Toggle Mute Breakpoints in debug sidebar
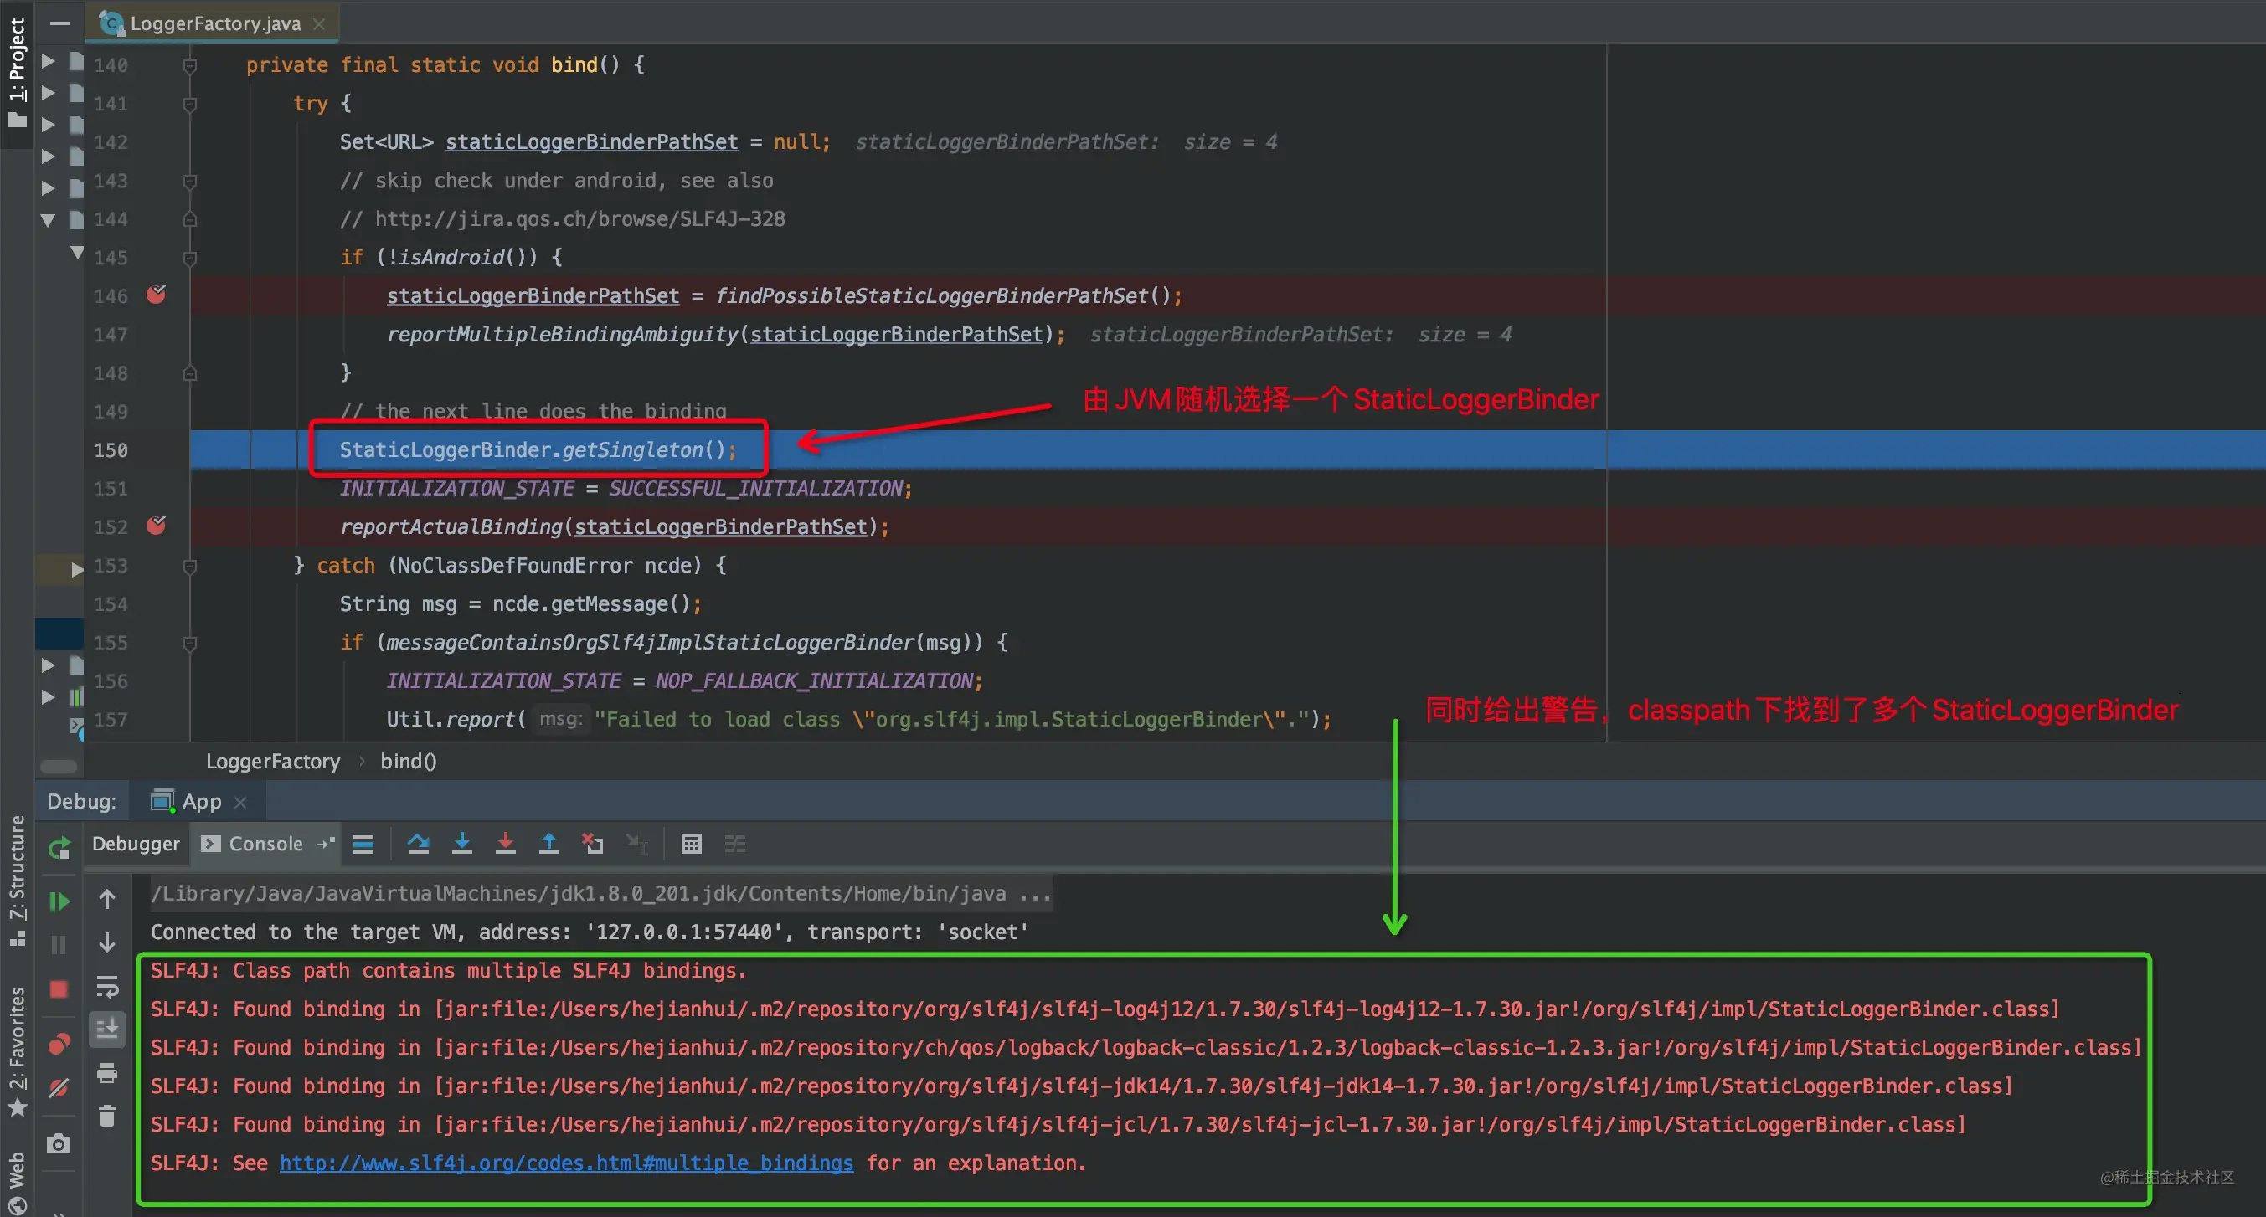This screenshot has height=1217, width=2266. point(59,1089)
